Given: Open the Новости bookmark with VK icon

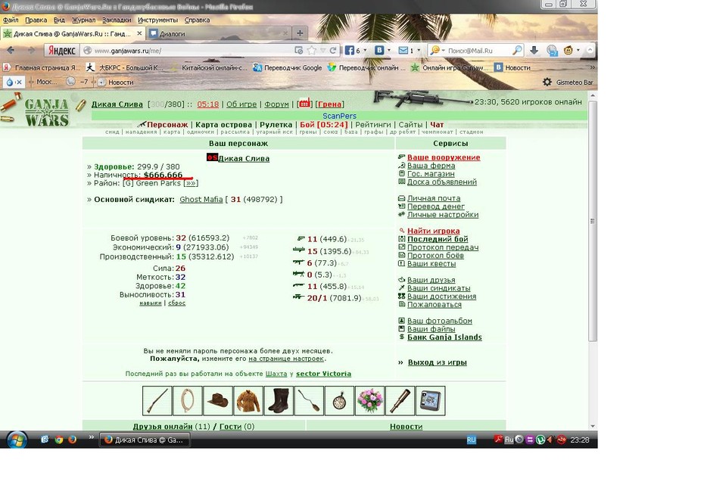Looking at the screenshot, I should (x=512, y=67).
